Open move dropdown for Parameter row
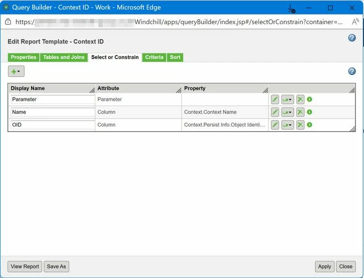Screen dimensions: 364x278 pyautogui.click(x=288, y=100)
